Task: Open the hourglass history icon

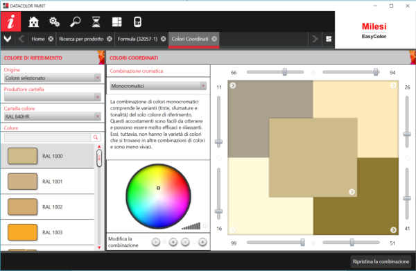Action: pyautogui.click(x=96, y=21)
